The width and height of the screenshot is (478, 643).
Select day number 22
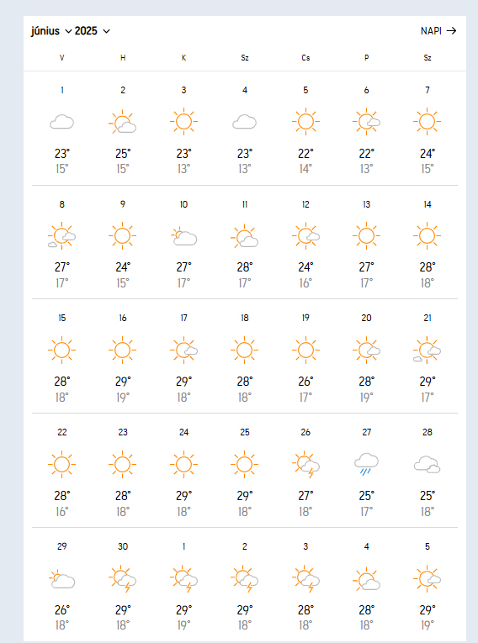coord(62,432)
